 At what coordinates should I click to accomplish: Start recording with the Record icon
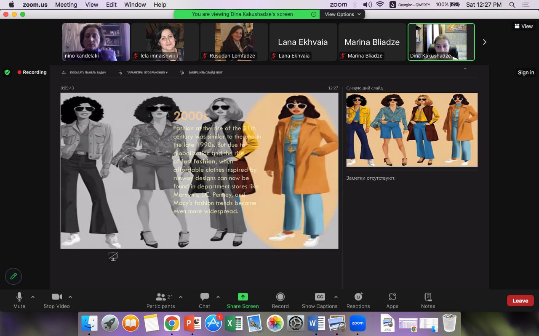click(x=280, y=297)
